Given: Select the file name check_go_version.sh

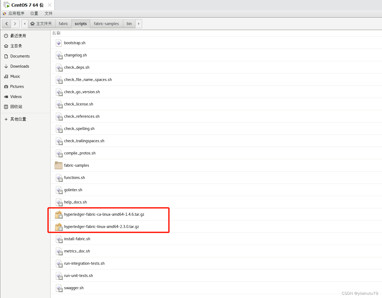Looking at the screenshot, I should [x=82, y=92].
